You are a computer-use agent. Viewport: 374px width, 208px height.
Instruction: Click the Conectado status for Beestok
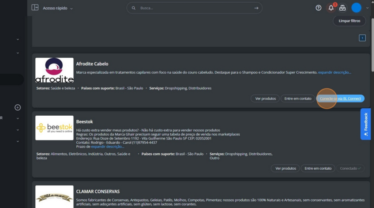coord(350,168)
